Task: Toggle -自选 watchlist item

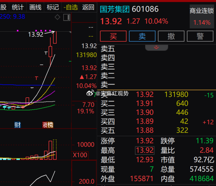Action: tap(71, 7)
